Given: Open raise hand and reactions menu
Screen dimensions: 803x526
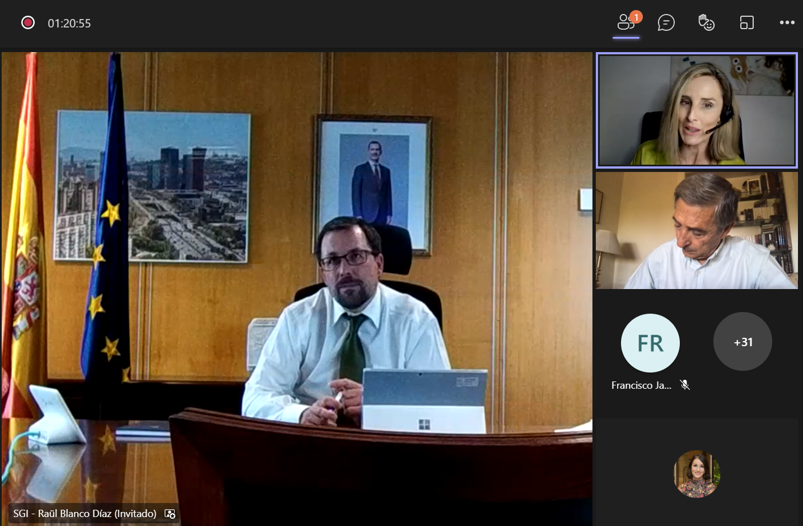Looking at the screenshot, I should pos(706,23).
